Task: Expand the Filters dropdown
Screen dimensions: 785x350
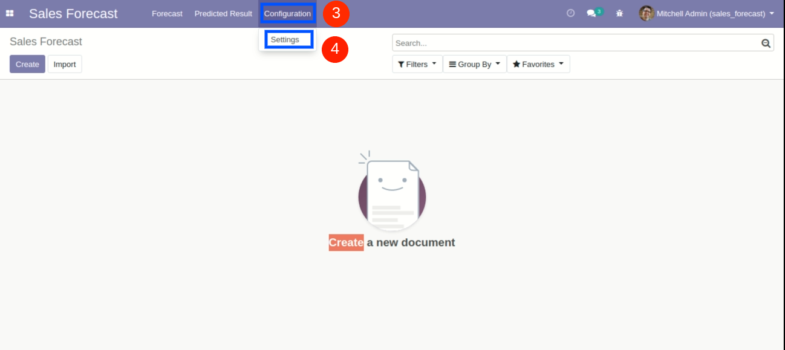Action: tap(417, 64)
